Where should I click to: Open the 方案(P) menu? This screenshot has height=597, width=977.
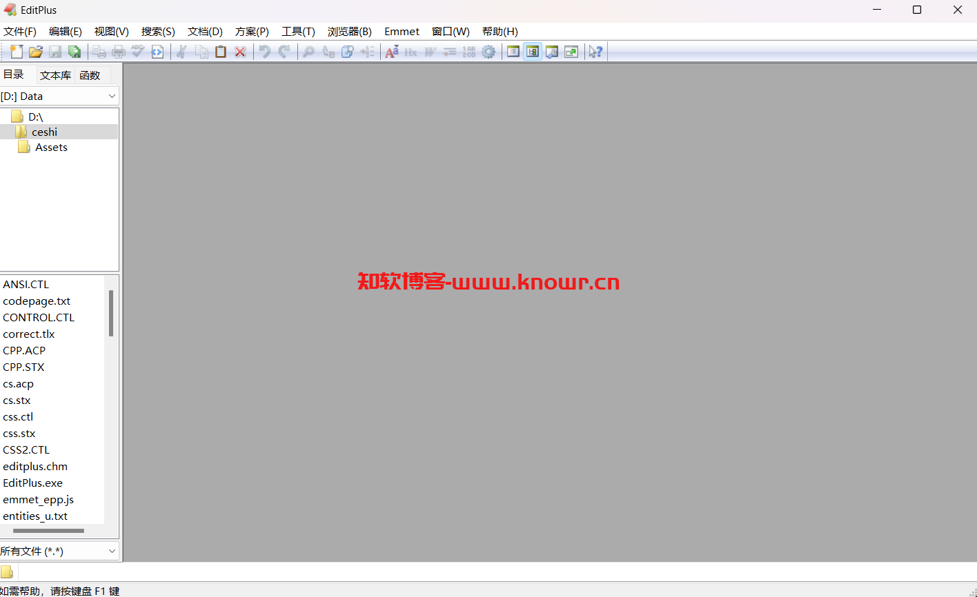pyautogui.click(x=252, y=32)
